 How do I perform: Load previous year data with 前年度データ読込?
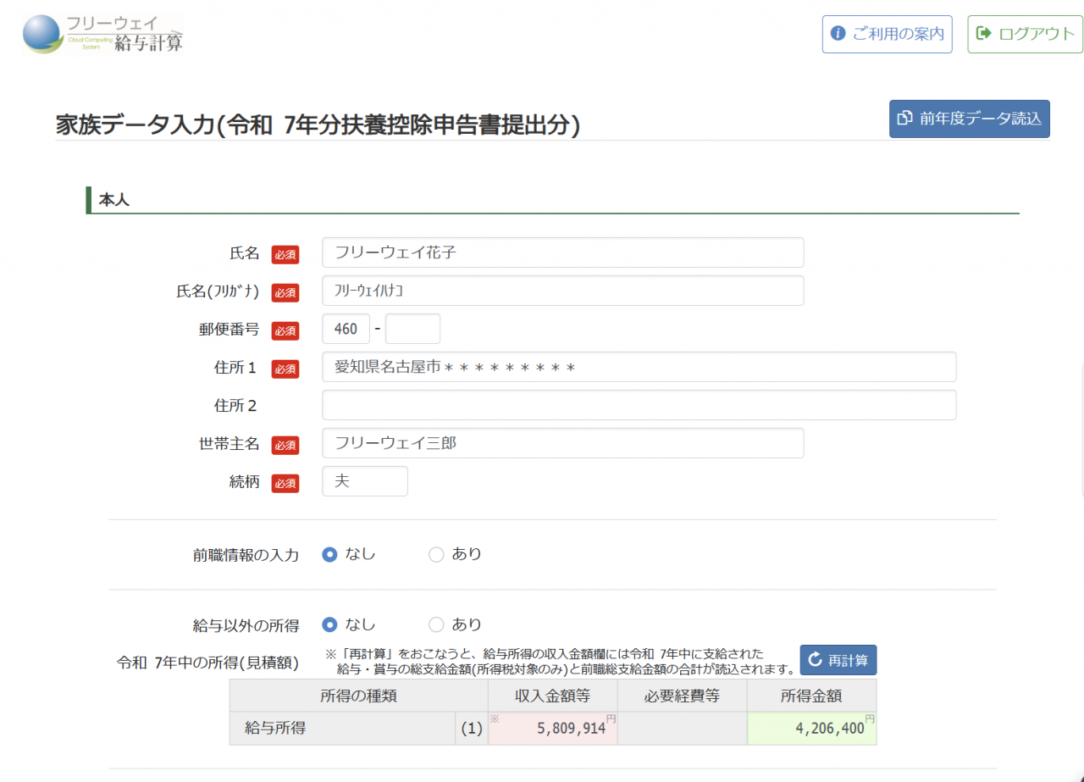point(969,119)
